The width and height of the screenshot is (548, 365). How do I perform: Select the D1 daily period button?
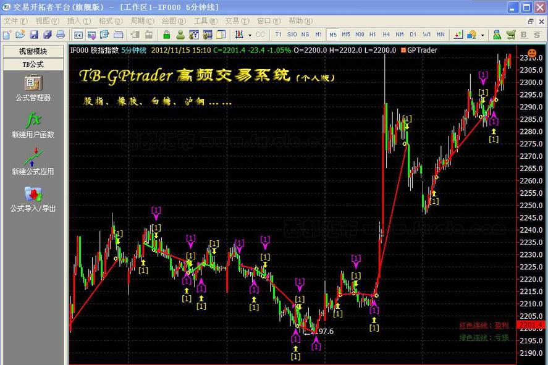(x=413, y=35)
